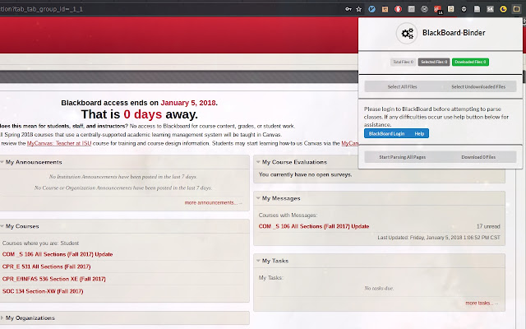The image size is (526, 329).
Task: Open the SK gray extension icon
Action: coord(490,9)
